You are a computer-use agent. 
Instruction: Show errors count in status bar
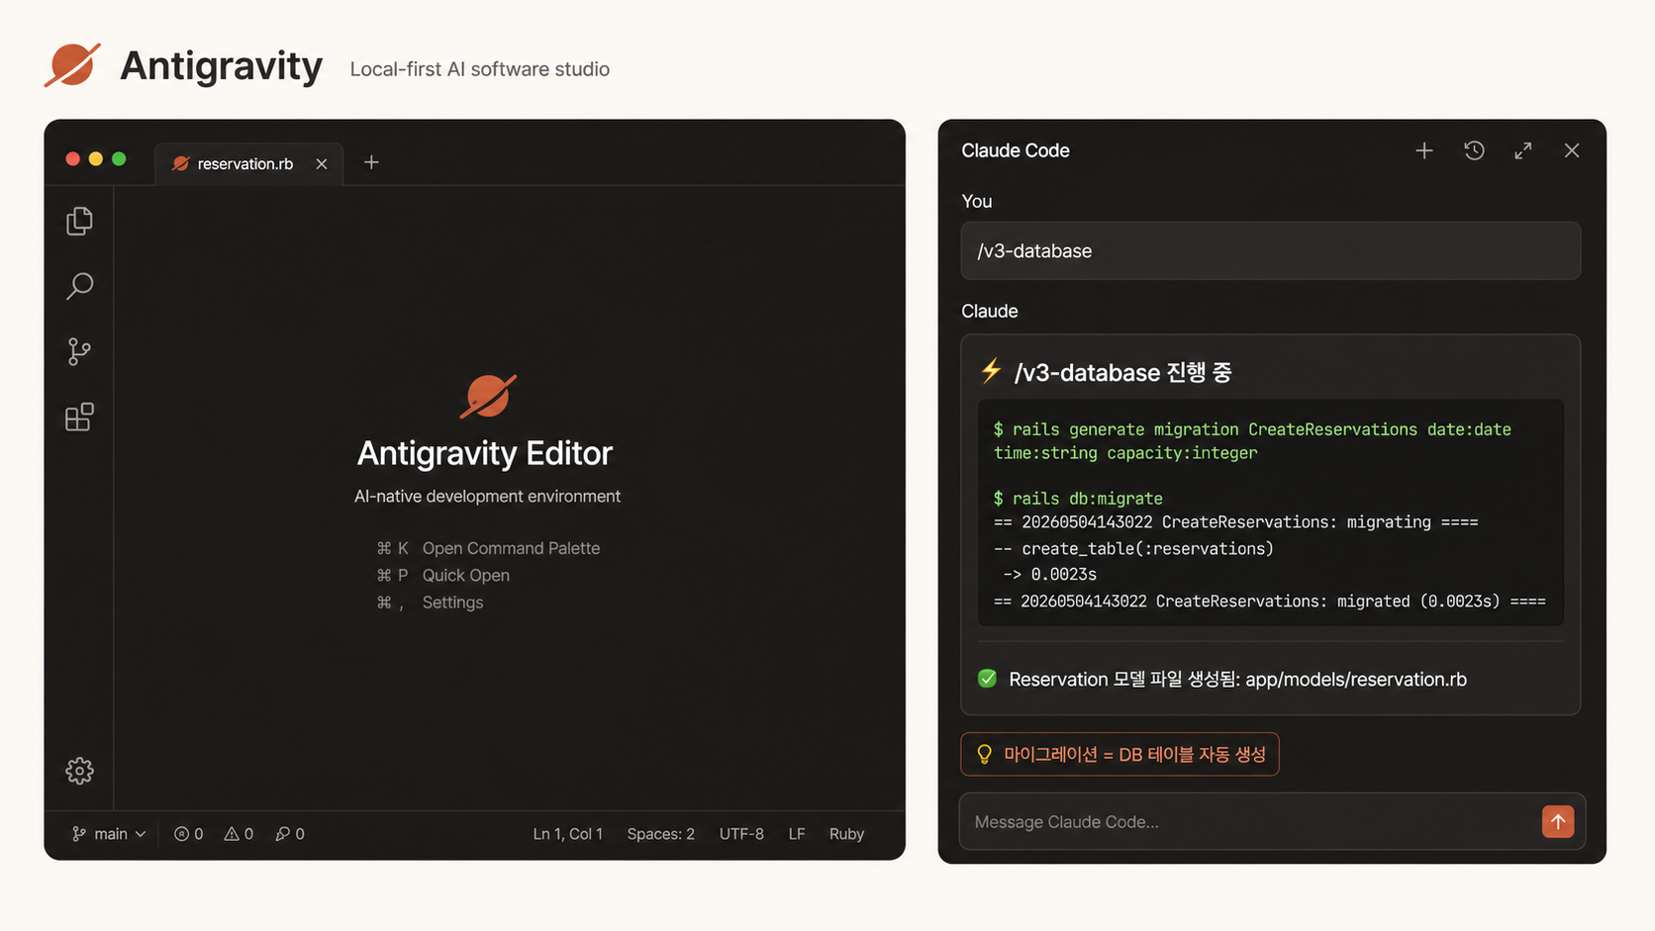(189, 834)
